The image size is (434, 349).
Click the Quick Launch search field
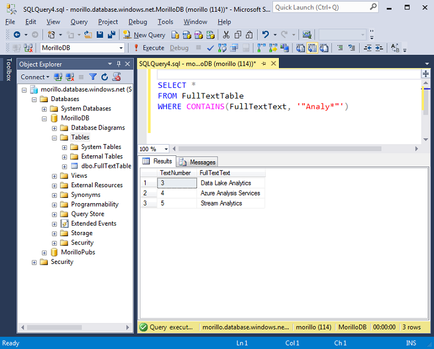(325, 8)
